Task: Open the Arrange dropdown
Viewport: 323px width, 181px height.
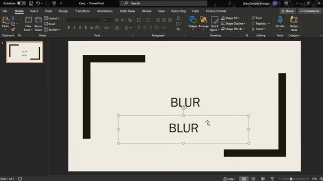Action: [203, 24]
